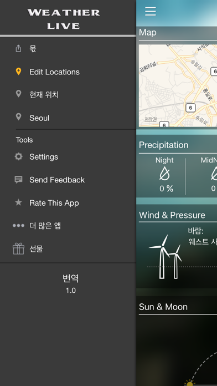Select the 선물 gift menu item
217x386 pixels.
click(x=68, y=249)
